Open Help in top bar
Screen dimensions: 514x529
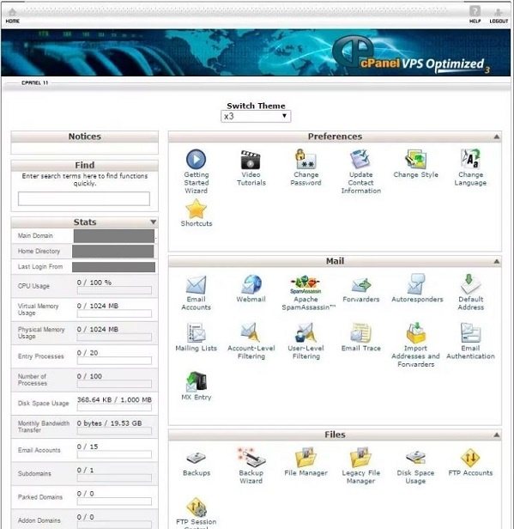(475, 14)
